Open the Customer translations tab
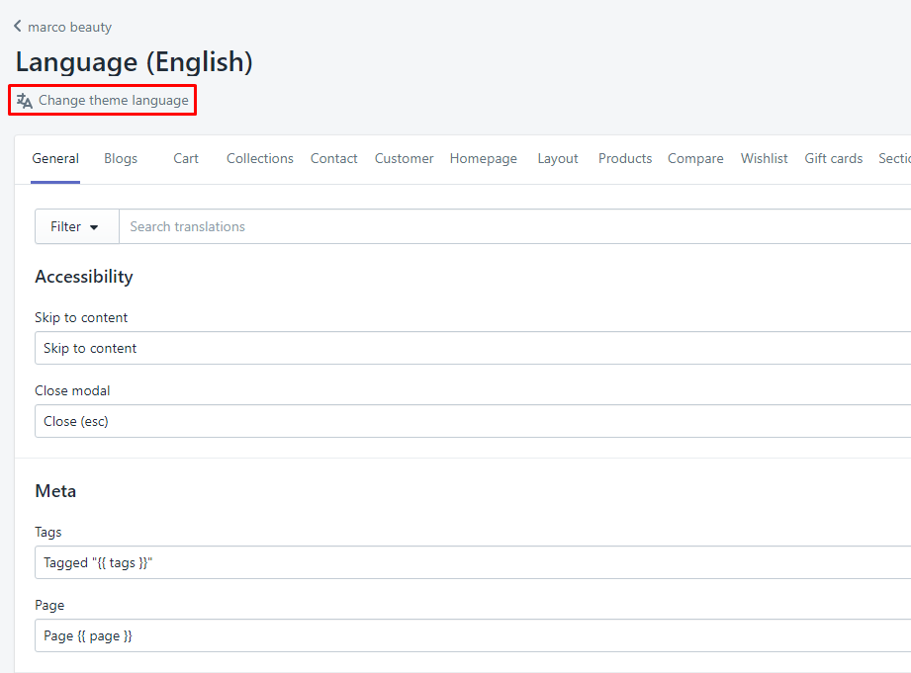Viewport: 911px width, 673px height. click(404, 158)
